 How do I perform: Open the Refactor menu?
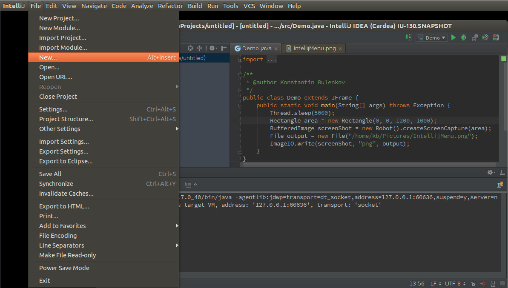tap(170, 6)
